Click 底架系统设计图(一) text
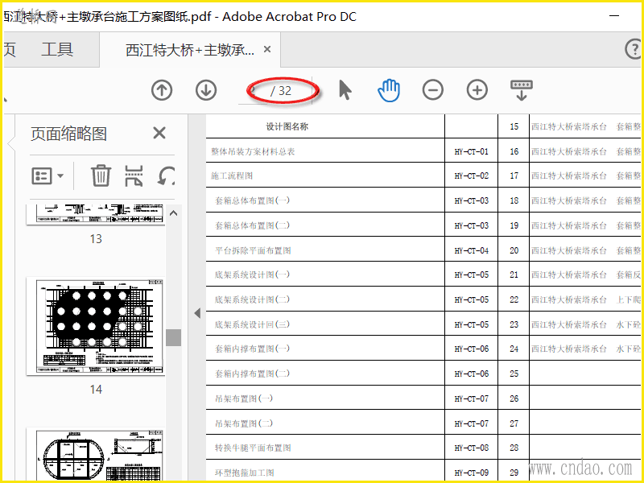Image resolution: width=644 pixels, height=483 pixels. click(x=252, y=275)
